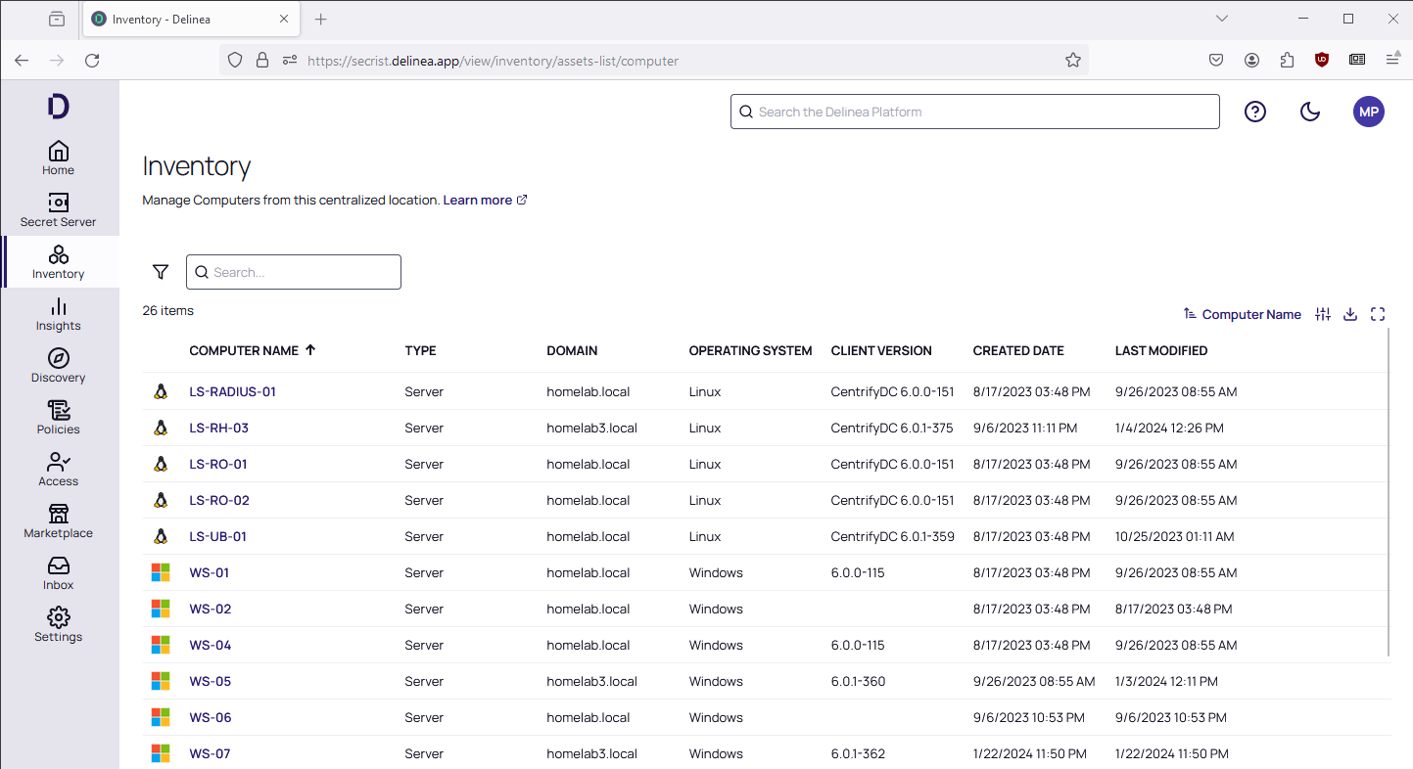
Task: Switch to the Inventory - Delinea browser tab
Action: click(176, 19)
